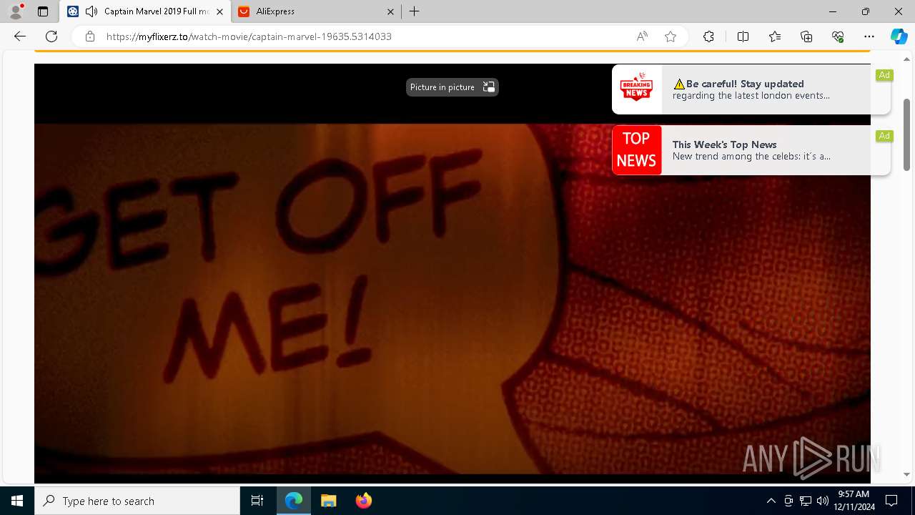Click the Ad label on Top News
The width and height of the screenshot is (915, 515).
click(x=885, y=136)
